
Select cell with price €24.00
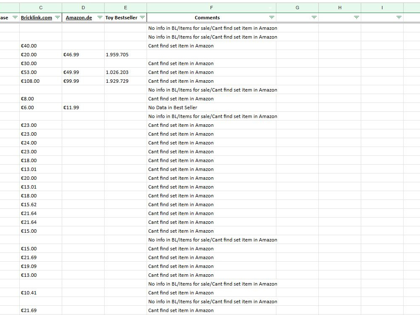pos(41,143)
